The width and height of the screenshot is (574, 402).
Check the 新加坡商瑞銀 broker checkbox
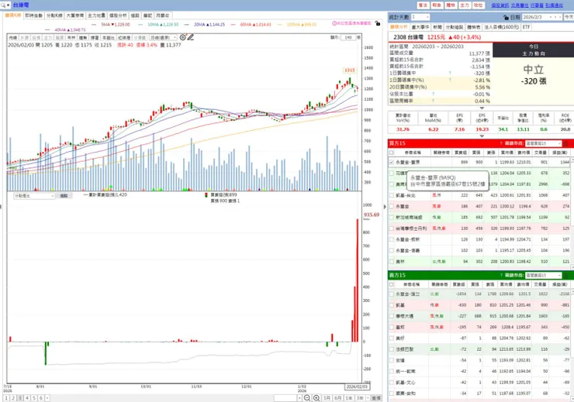tap(392, 218)
